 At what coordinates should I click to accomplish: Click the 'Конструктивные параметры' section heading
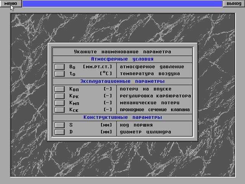(x=122, y=117)
